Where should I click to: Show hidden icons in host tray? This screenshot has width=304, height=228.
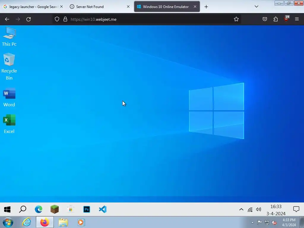(252, 223)
